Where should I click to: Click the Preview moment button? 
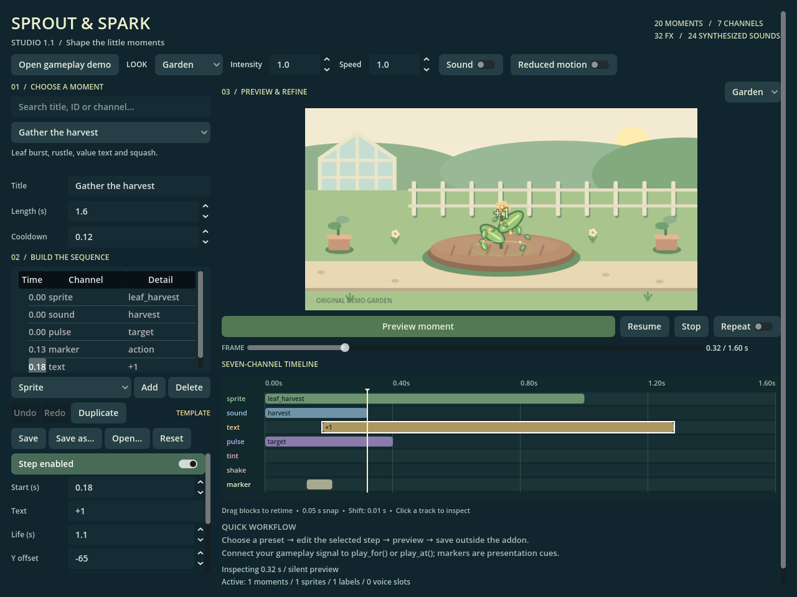(x=418, y=326)
